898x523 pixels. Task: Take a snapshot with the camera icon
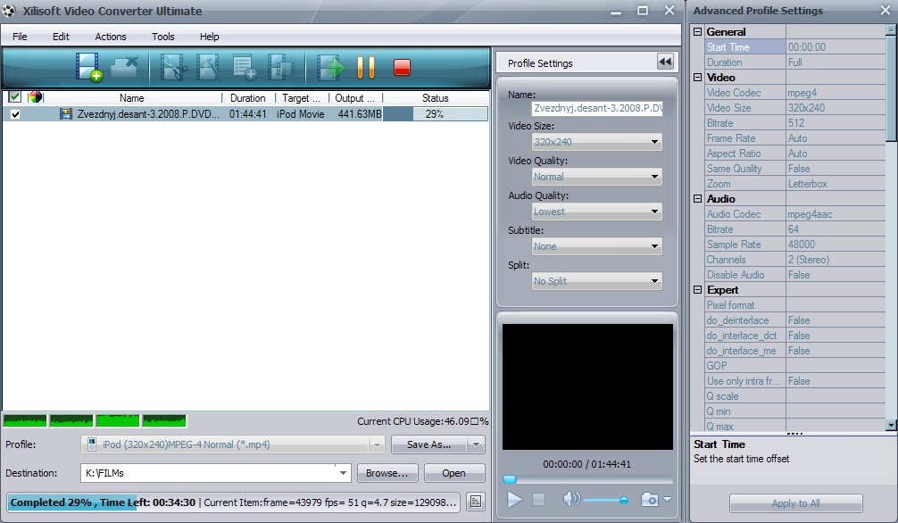[x=650, y=500]
